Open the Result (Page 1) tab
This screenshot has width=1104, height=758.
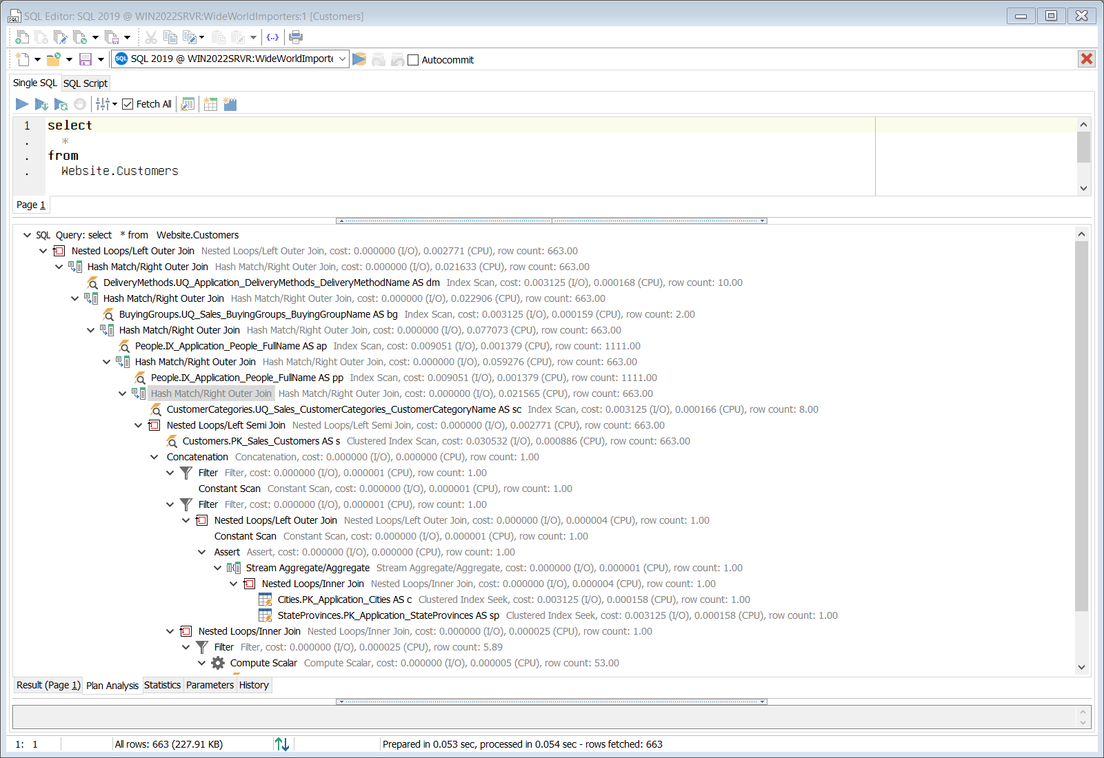tap(48, 685)
